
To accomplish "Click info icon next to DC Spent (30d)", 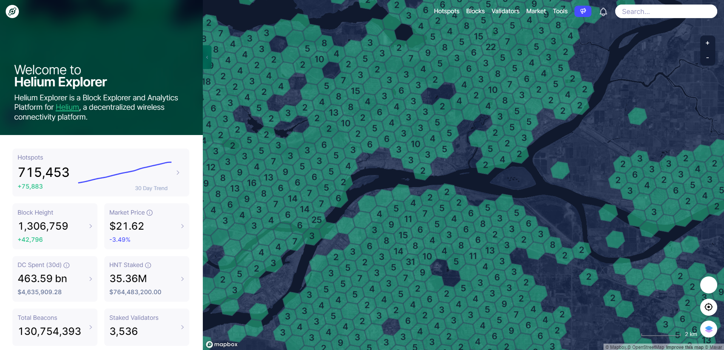I will (x=66, y=265).
